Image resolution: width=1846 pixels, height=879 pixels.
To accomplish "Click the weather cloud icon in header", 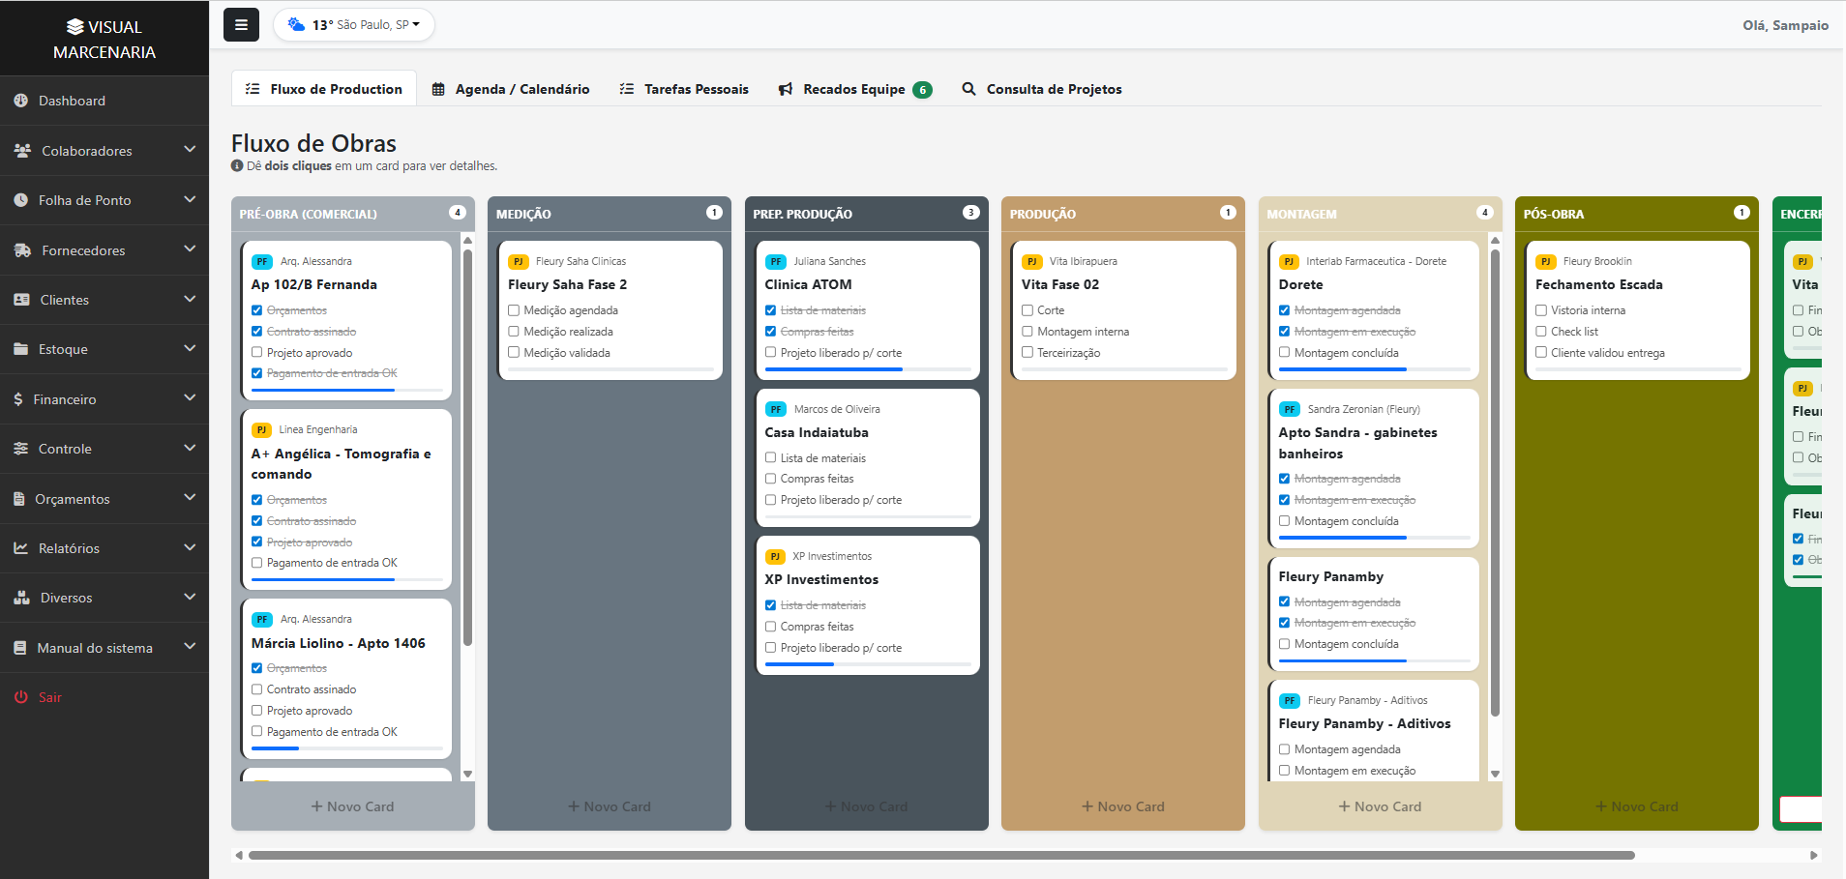I will coord(296,24).
